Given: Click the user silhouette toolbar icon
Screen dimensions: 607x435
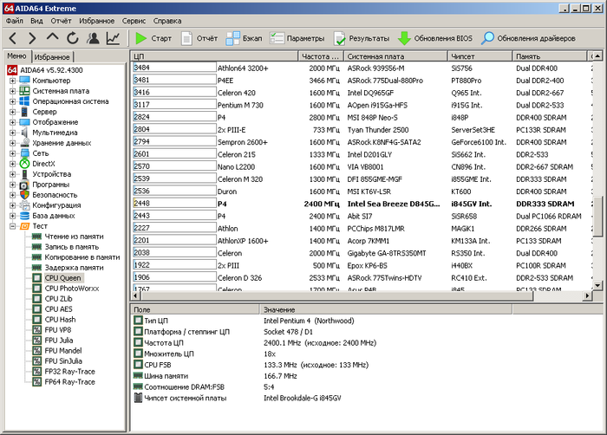Looking at the screenshot, I should tap(93, 39).
